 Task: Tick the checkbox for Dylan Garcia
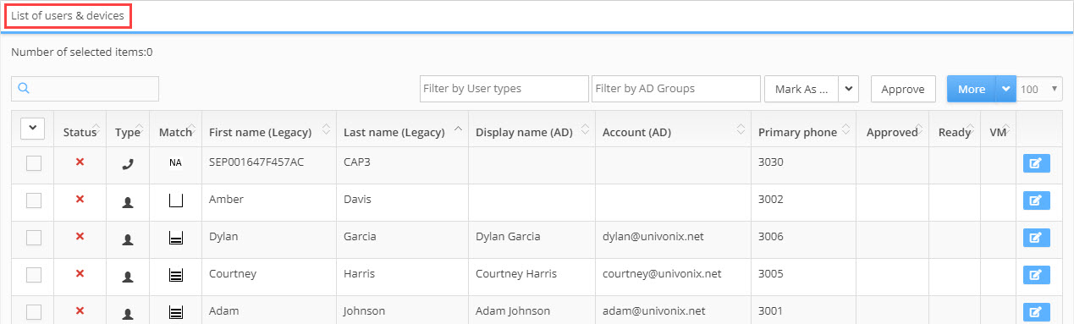(34, 238)
